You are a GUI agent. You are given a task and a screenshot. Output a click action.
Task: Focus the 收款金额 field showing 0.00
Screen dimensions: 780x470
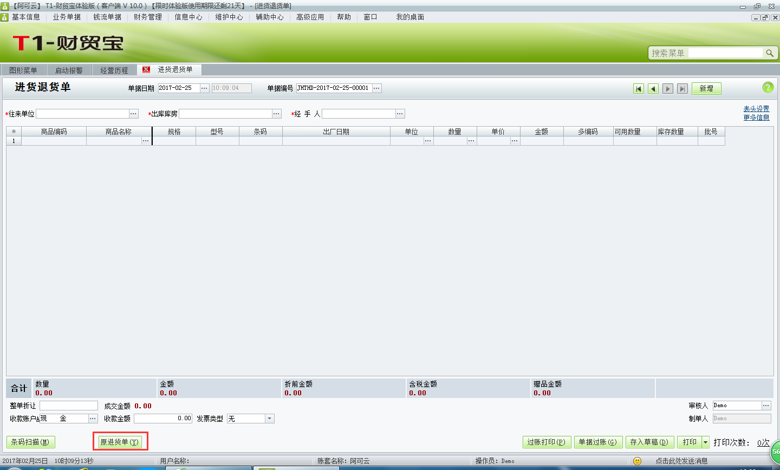pos(163,419)
